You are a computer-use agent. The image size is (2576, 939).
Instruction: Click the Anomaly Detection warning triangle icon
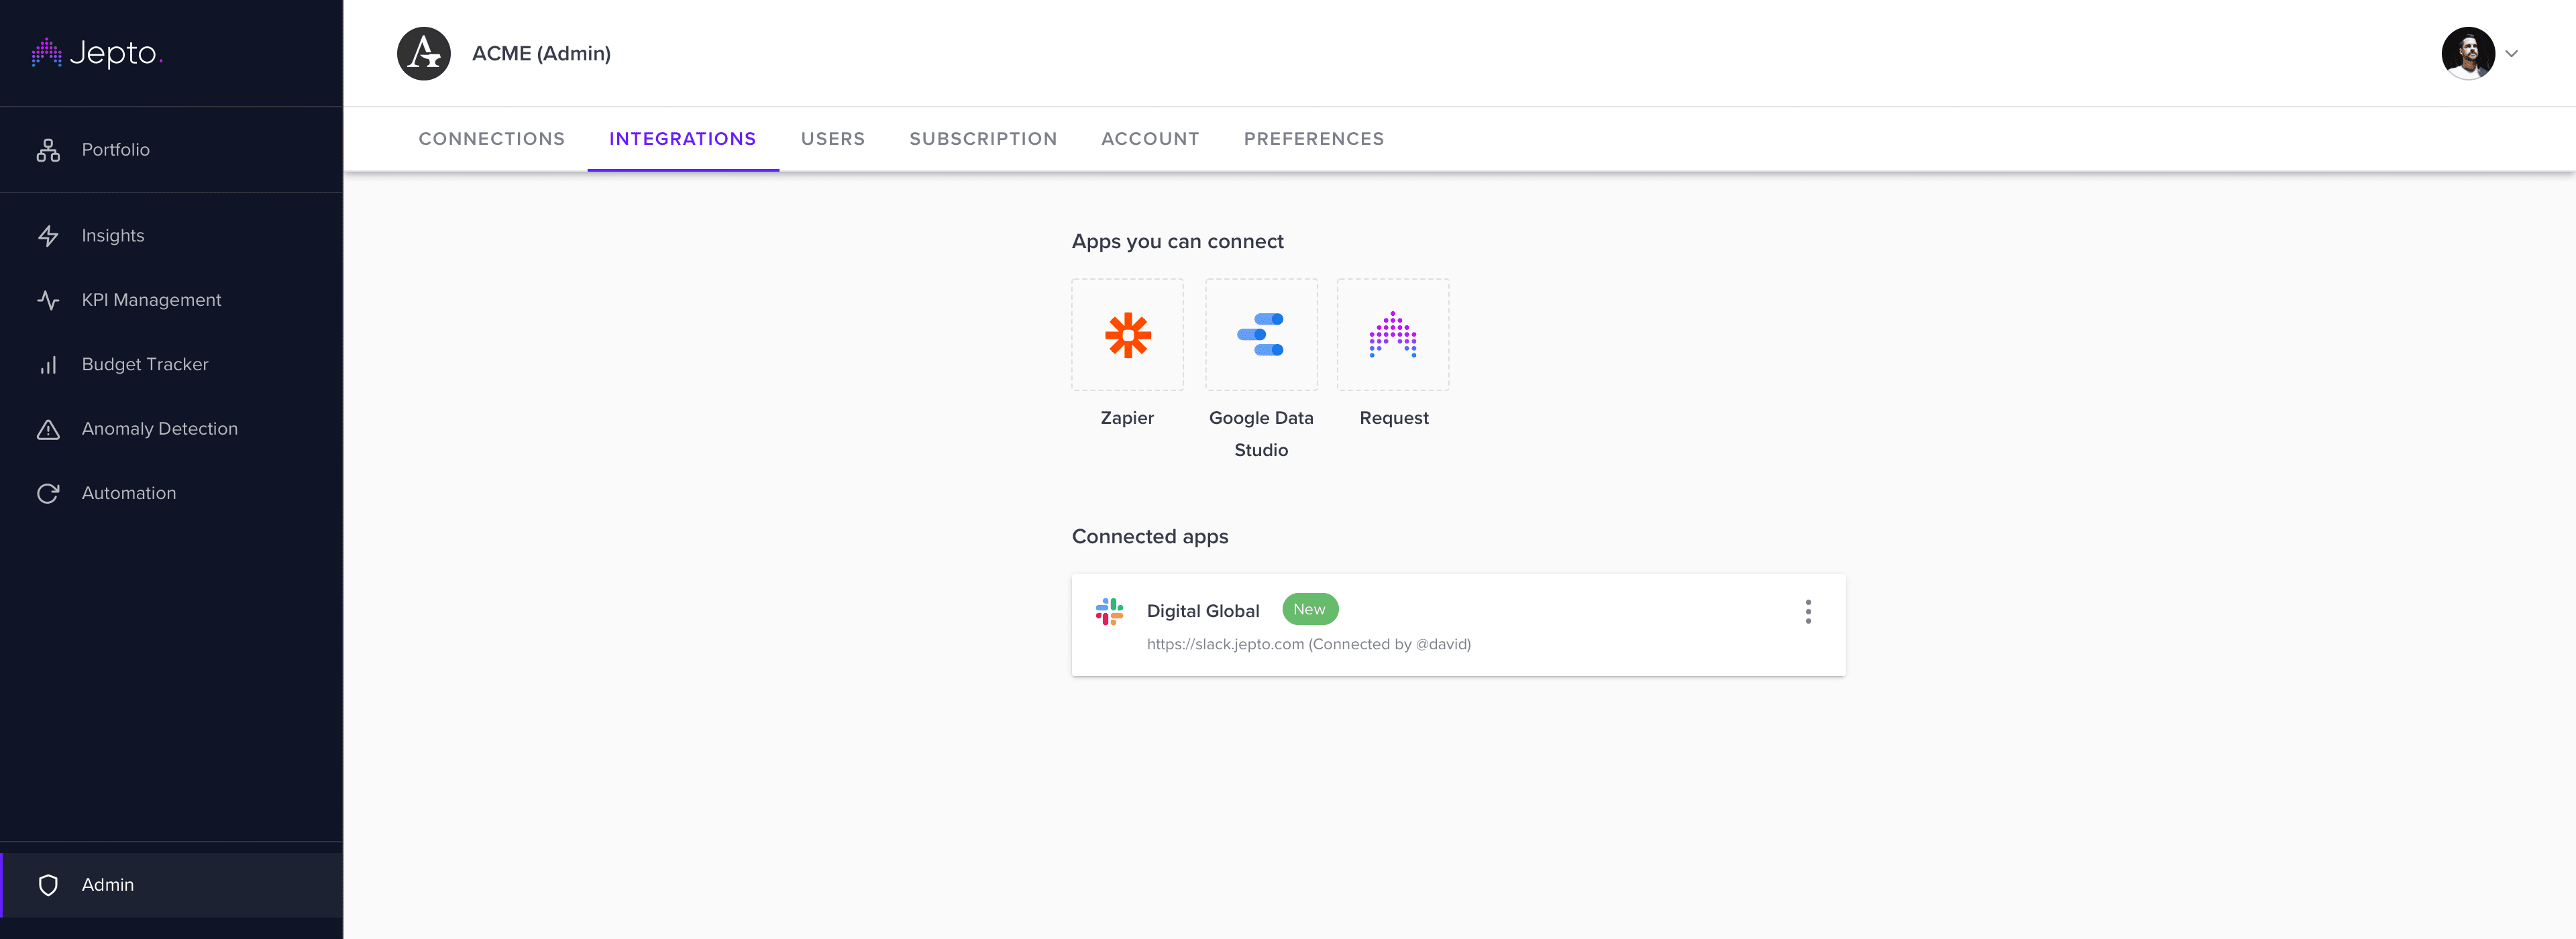tap(48, 429)
